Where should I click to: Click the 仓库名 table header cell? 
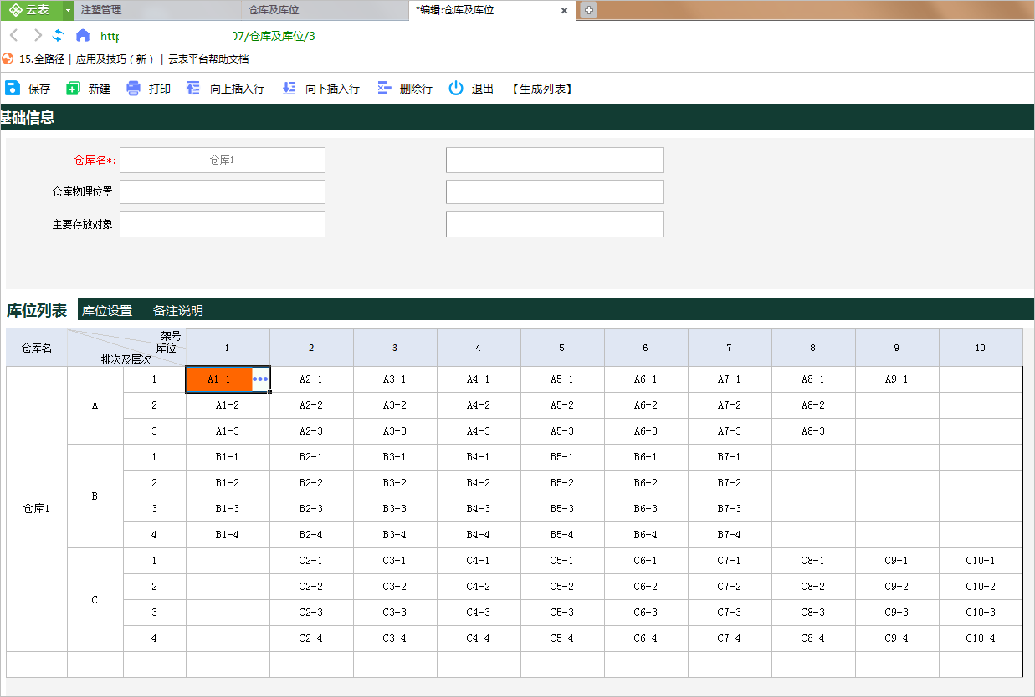tap(37, 348)
